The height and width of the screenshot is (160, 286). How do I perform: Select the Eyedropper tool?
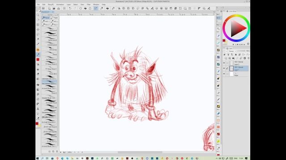38,44
